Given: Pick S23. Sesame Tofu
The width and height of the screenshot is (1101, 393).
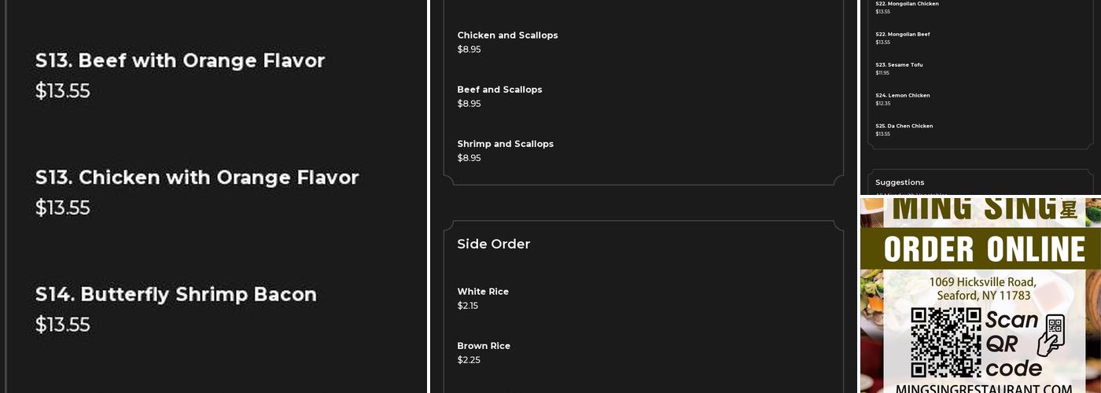Looking at the screenshot, I should [x=899, y=65].
